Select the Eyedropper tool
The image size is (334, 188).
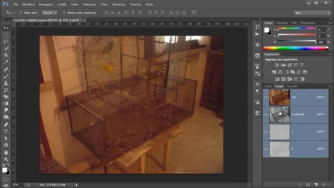coord(6,62)
